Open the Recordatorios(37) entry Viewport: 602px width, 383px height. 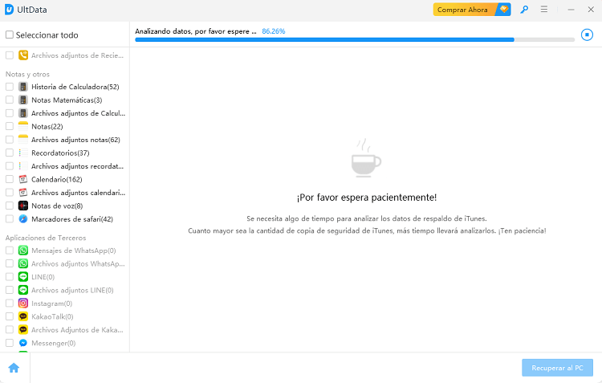click(x=60, y=153)
